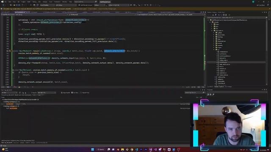Image resolution: width=271 pixels, height=152 pixels.
Task: Click the Navigate Backward toolbar icon
Action: (4, 5)
